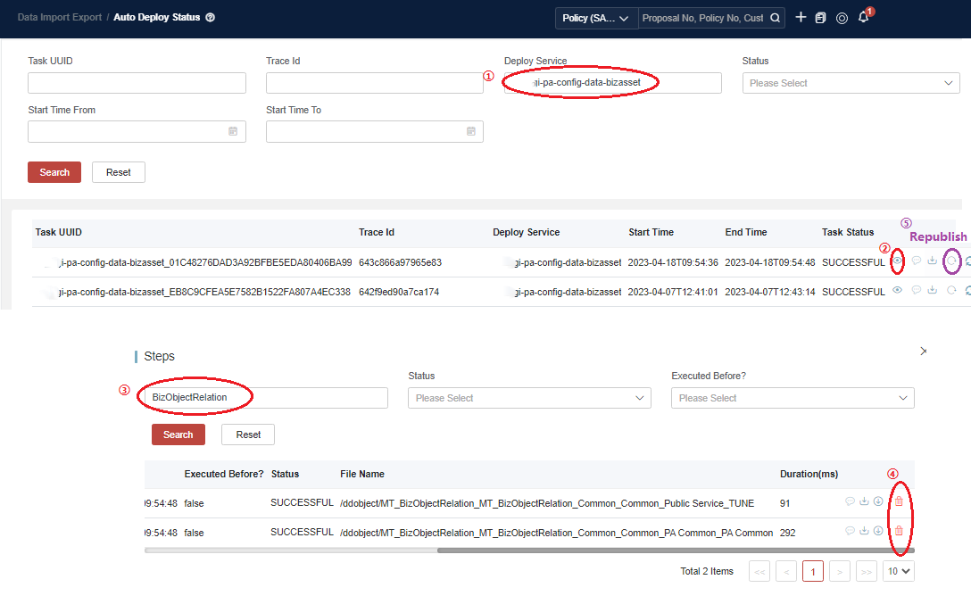The image size is (971, 596).
Task: Click eye icon on second task row
Action: pyautogui.click(x=897, y=291)
